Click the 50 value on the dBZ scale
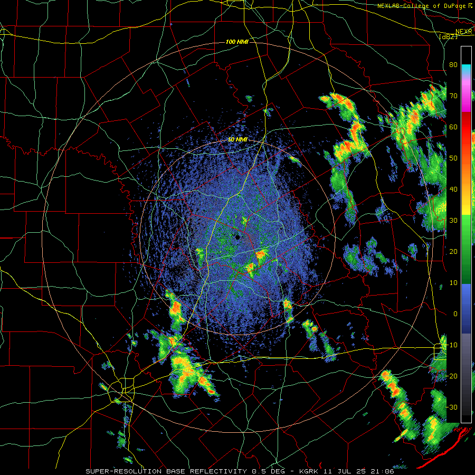The width and height of the screenshot is (475, 475). 453,158
